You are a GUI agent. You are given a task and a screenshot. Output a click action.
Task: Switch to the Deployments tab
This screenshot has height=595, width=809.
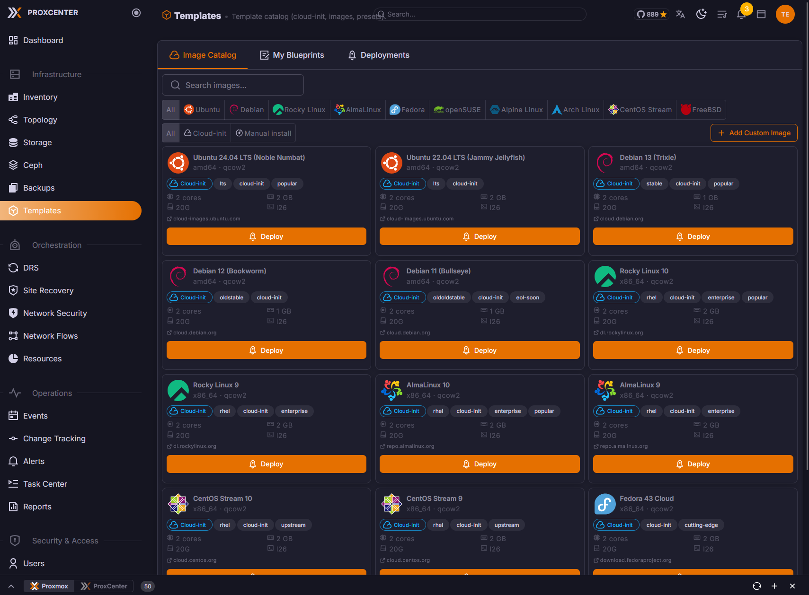379,55
